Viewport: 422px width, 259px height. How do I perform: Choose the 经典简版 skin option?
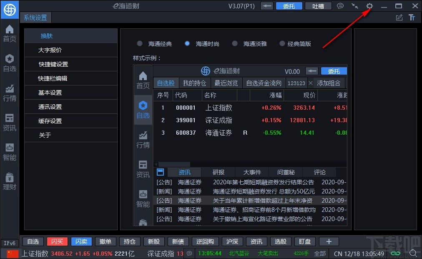(x=282, y=43)
